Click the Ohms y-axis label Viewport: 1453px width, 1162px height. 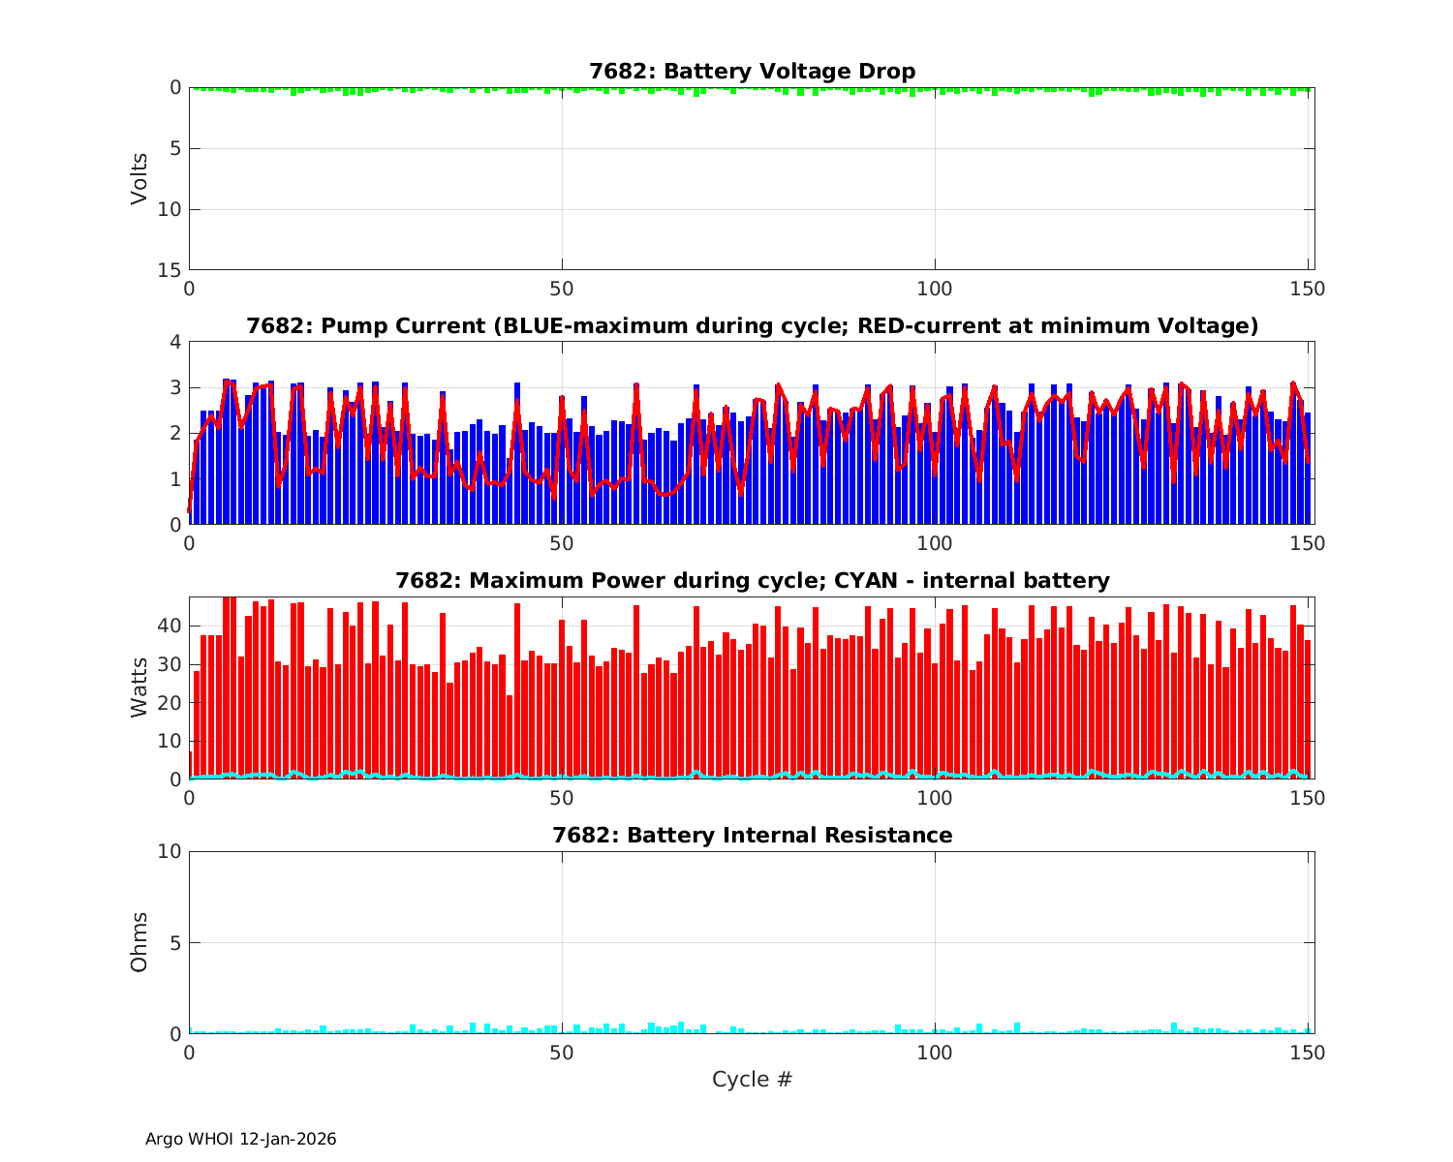tap(139, 942)
